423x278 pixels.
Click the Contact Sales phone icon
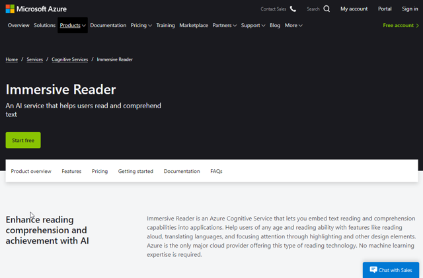point(293,9)
